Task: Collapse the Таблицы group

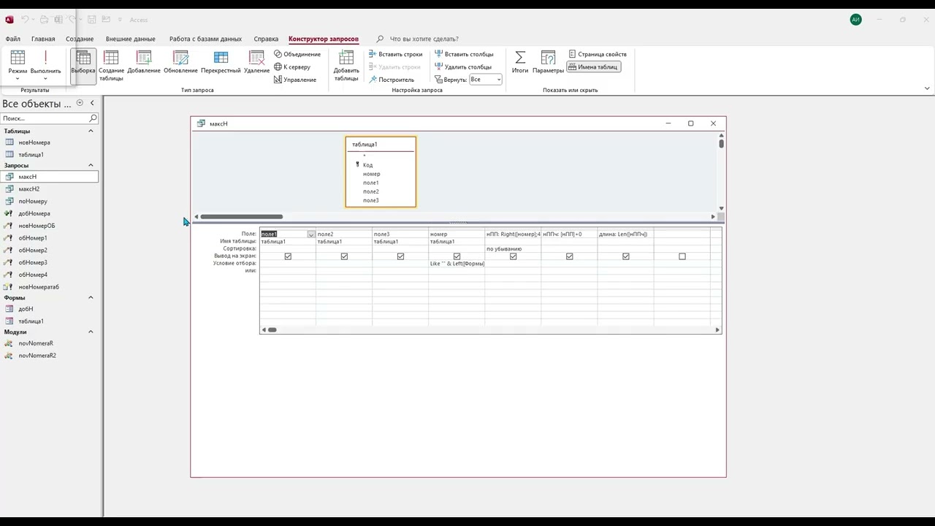Action: tap(91, 131)
